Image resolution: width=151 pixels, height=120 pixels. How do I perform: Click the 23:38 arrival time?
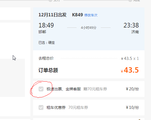point(131,25)
